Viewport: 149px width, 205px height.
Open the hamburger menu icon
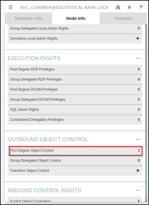(x=10, y=7)
